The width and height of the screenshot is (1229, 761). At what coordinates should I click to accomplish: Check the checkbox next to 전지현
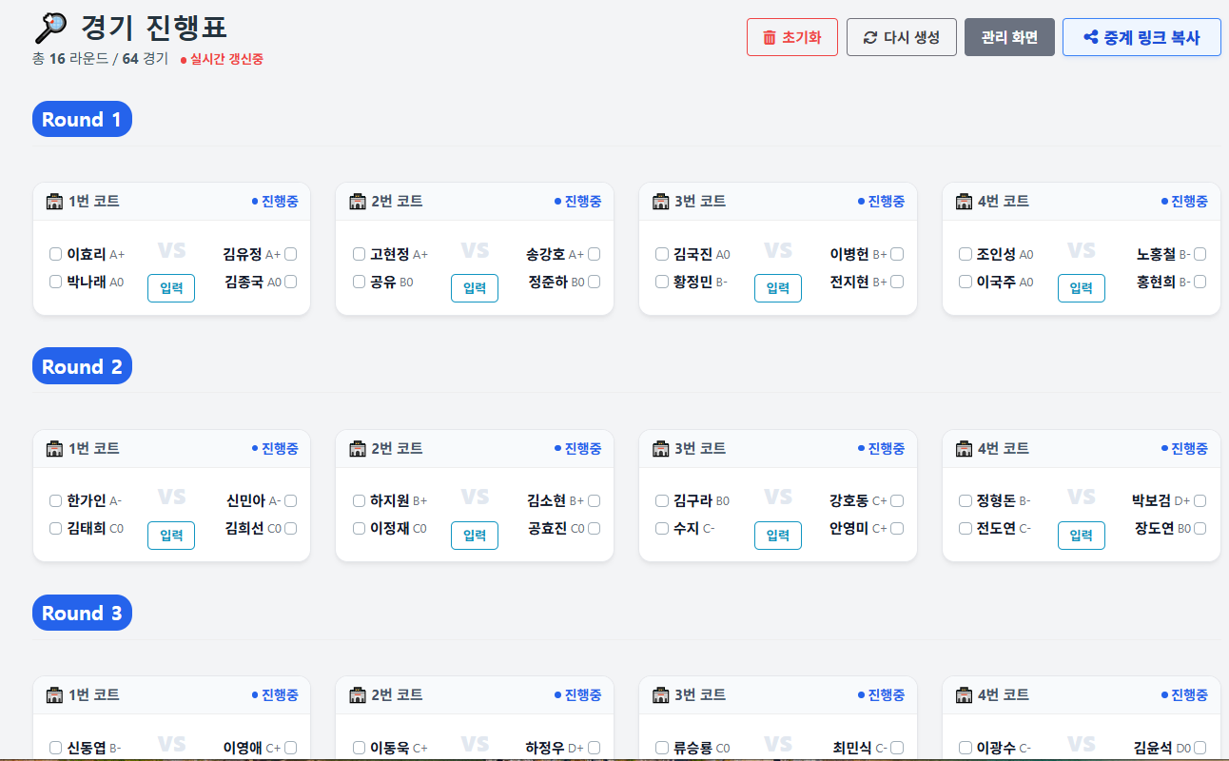[896, 282]
